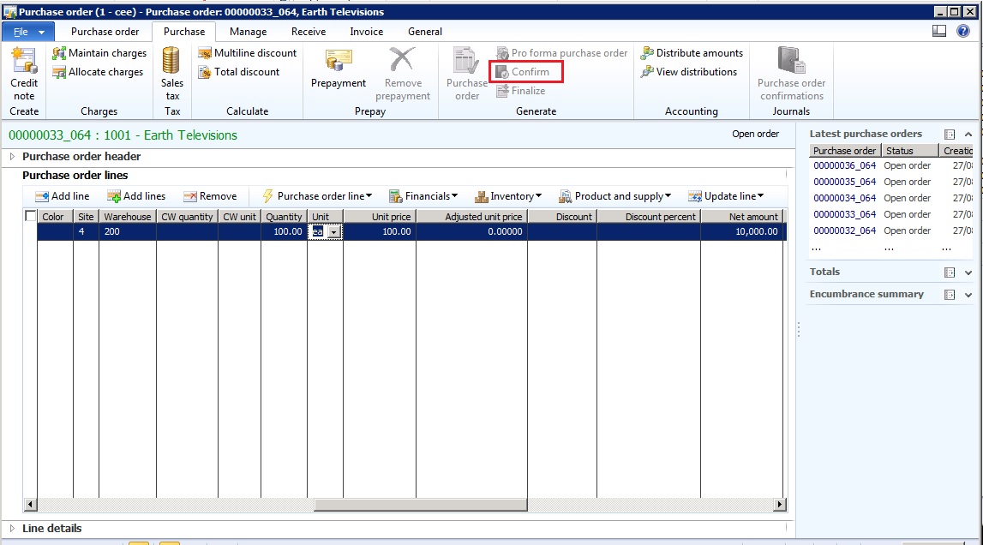Click the Add line button
The height and width of the screenshot is (545, 983).
62,196
